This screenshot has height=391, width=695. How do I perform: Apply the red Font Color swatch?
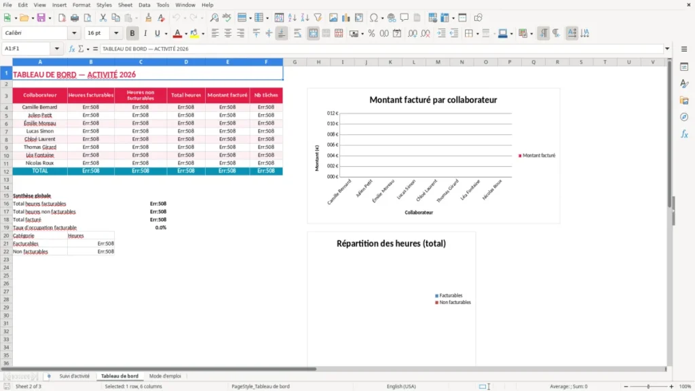pos(177,33)
